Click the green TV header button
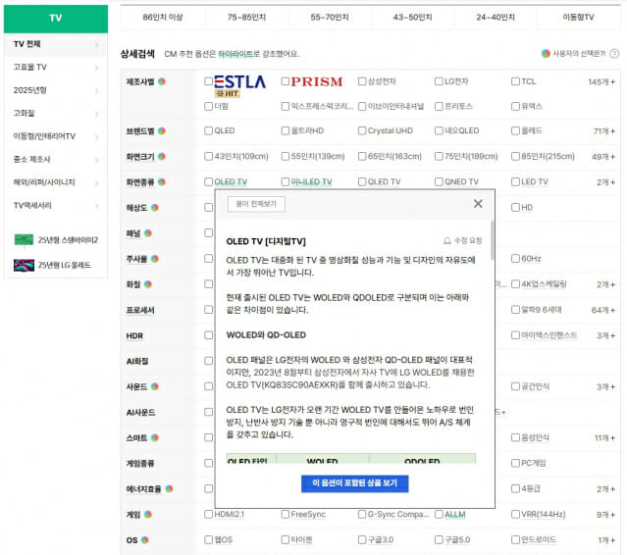The height and width of the screenshot is (555, 627). click(56, 18)
